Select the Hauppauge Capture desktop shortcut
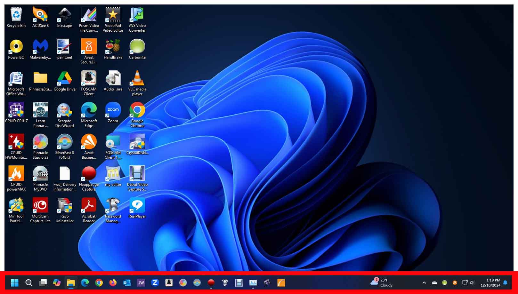 tap(89, 178)
